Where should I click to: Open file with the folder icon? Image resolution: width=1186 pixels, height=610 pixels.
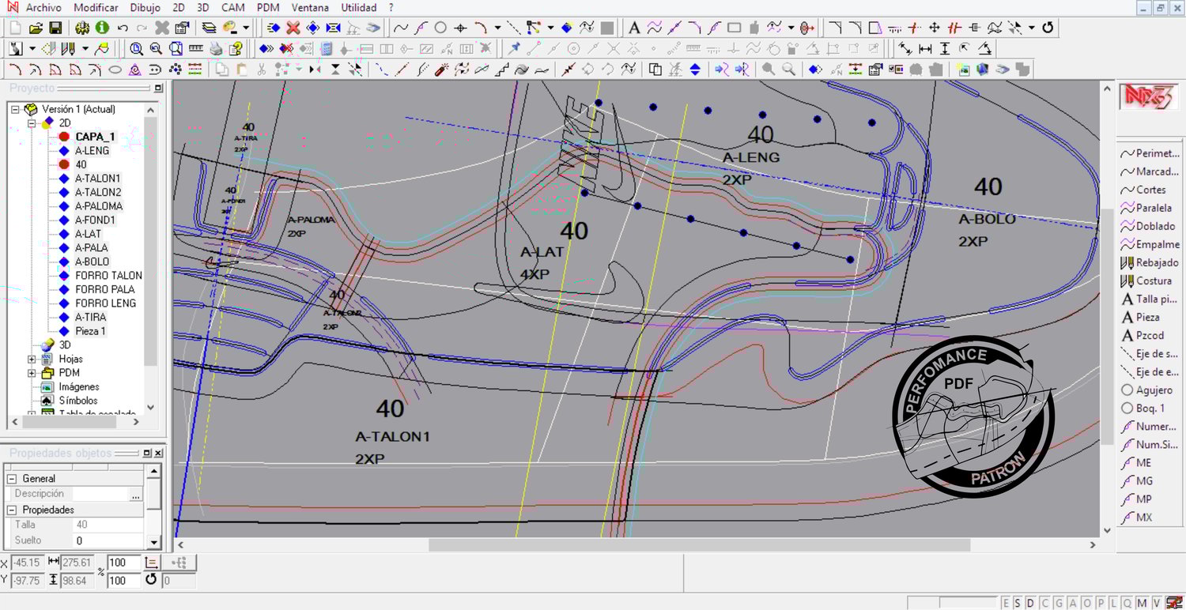point(36,28)
